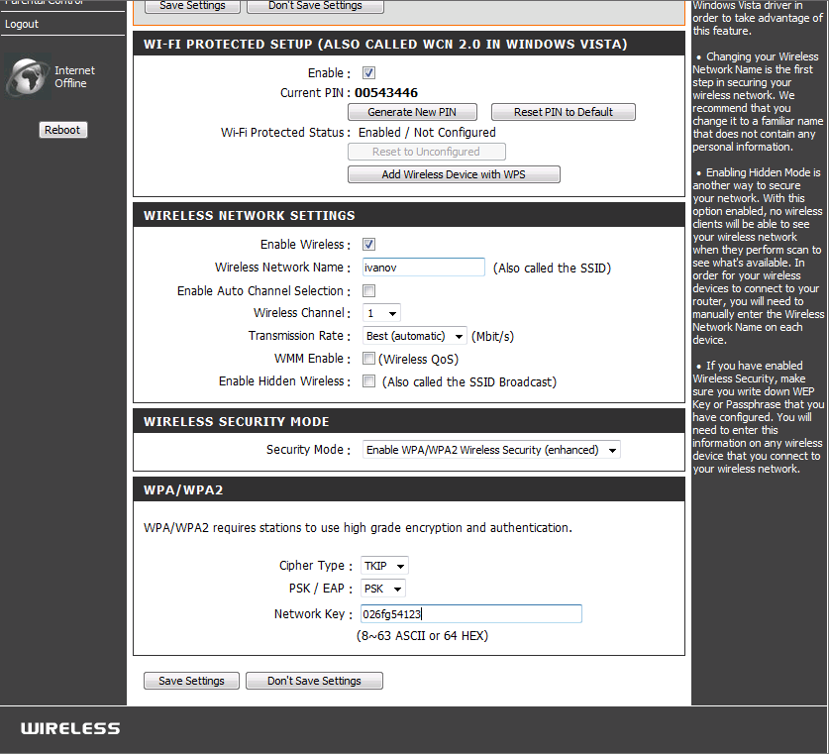
Task: Click the Network Key input field
Action: click(x=471, y=614)
